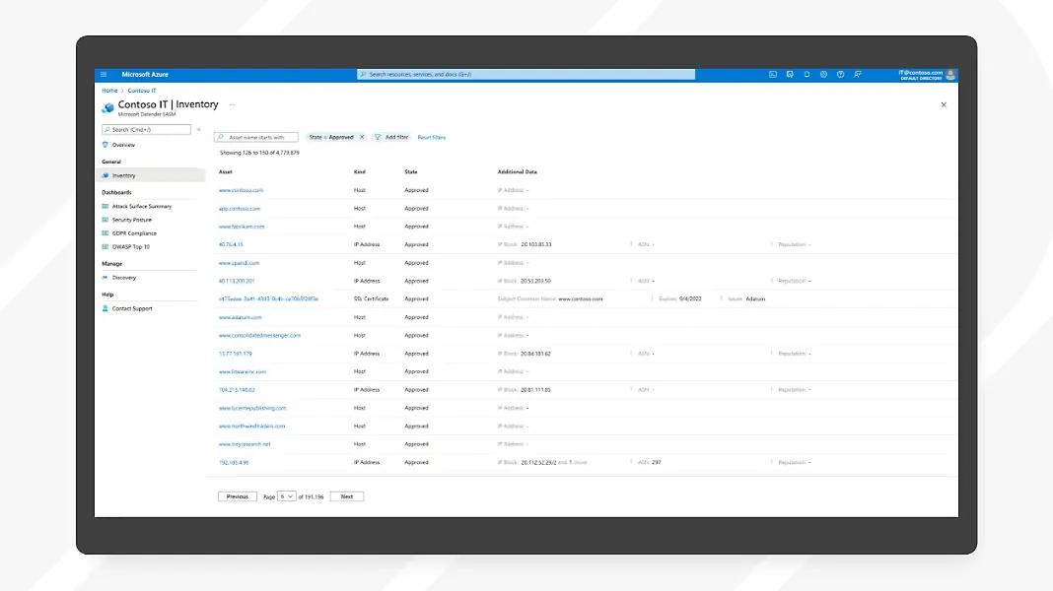Open the Directories and subscriptions filter icon

point(790,75)
